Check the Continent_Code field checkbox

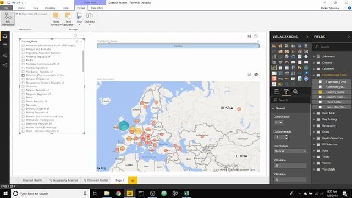(320, 82)
